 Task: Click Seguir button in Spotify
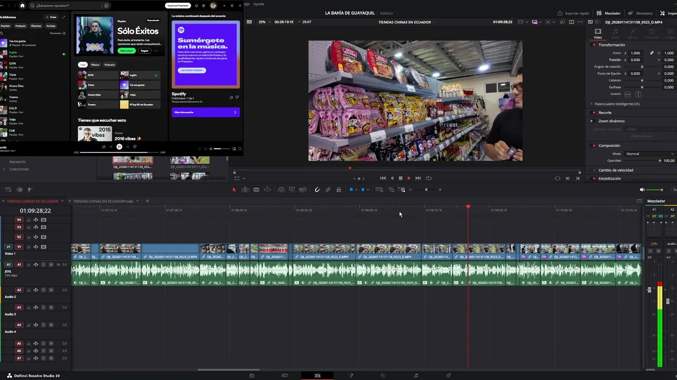pyautogui.click(x=144, y=51)
